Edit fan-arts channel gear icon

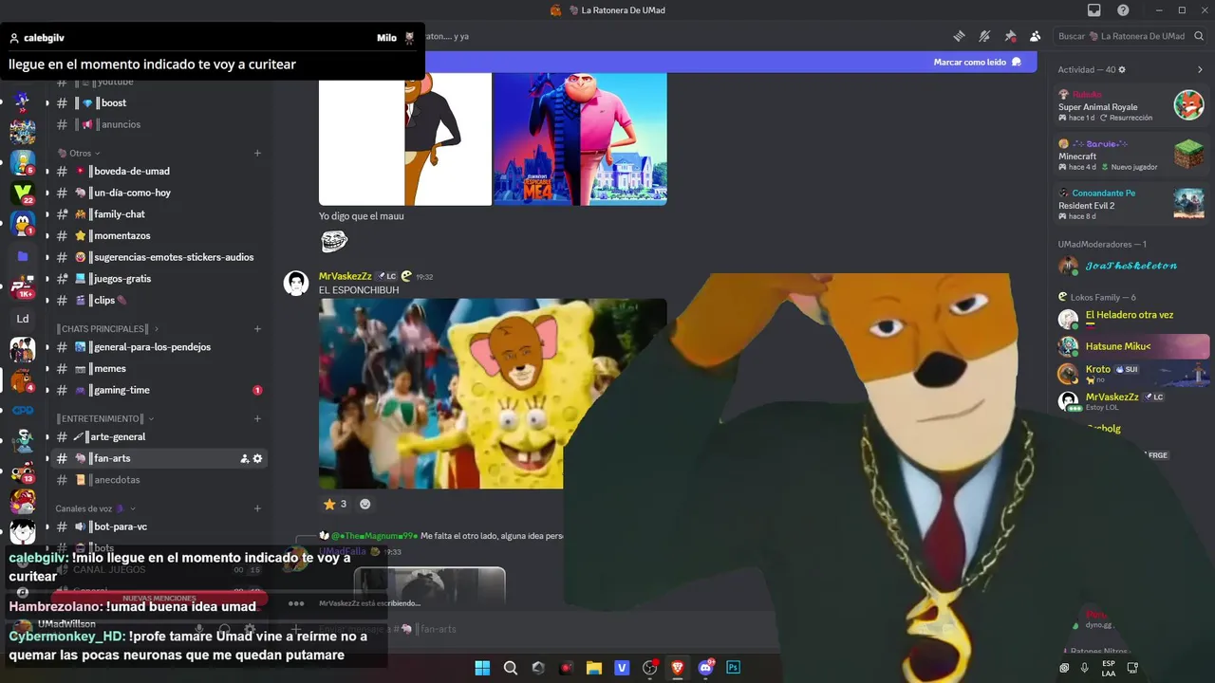click(x=257, y=458)
